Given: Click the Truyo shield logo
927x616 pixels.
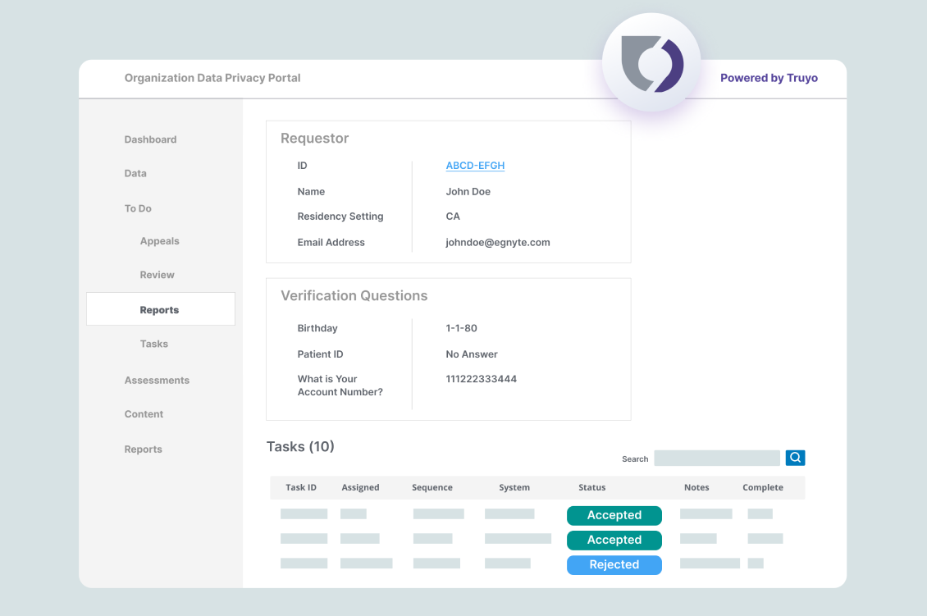Looking at the screenshot, I should coord(651,63).
